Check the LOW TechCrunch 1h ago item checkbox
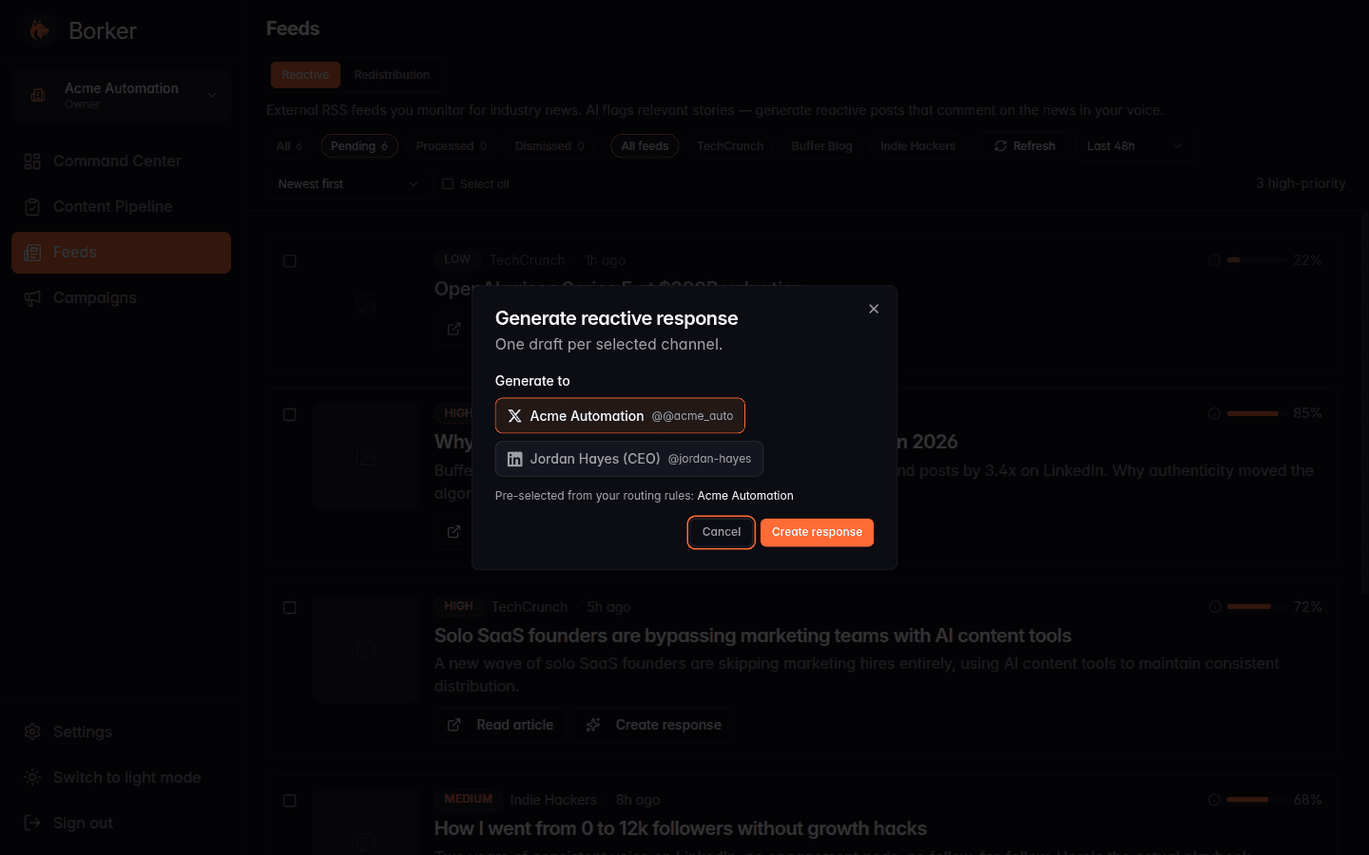1369x855 pixels. [290, 261]
